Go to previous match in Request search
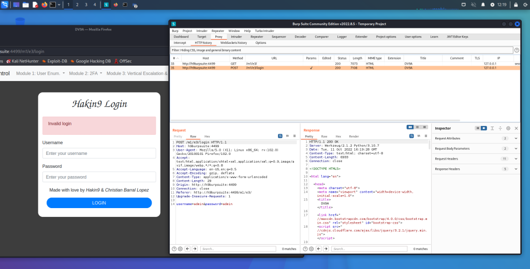 pos(187,249)
